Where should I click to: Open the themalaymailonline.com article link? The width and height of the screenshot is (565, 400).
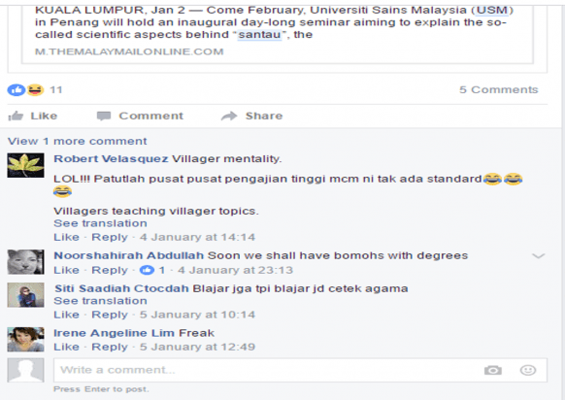(129, 51)
